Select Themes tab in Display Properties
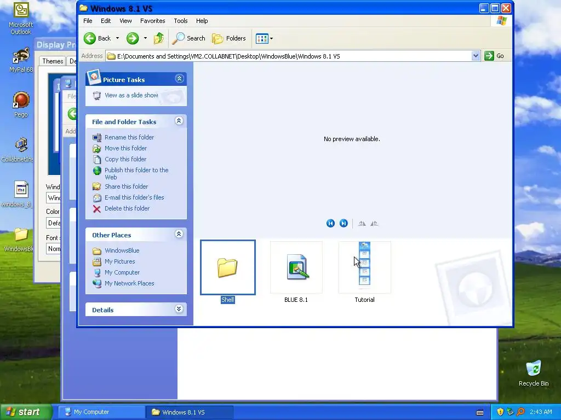The image size is (561, 420). pos(53,61)
